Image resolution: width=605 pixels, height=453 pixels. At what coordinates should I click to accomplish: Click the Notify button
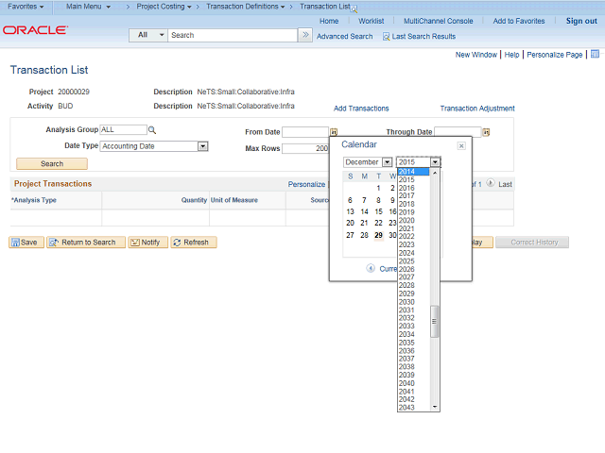pos(146,243)
